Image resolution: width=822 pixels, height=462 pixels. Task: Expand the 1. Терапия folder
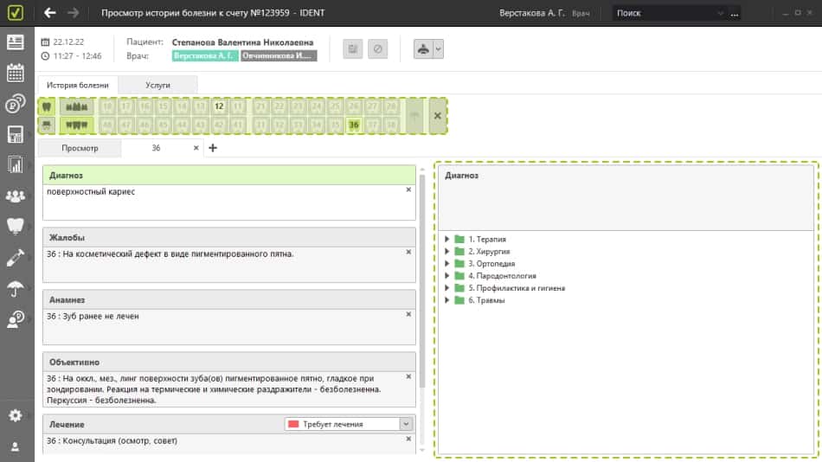[x=447, y=239]
